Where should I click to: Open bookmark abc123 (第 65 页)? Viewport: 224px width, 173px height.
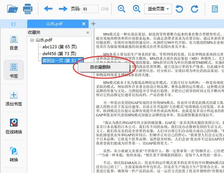coord(60,47)
